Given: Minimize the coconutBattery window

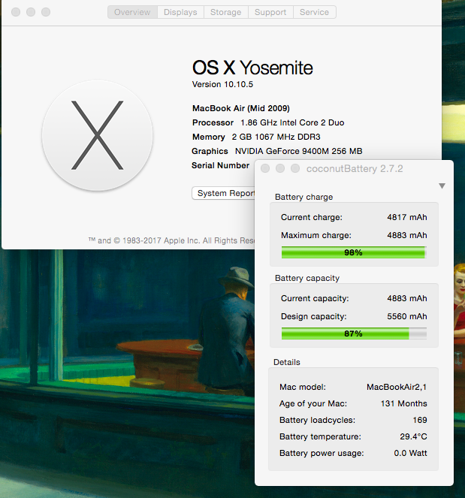Looking at the screenshot, I should pos(279,168).
